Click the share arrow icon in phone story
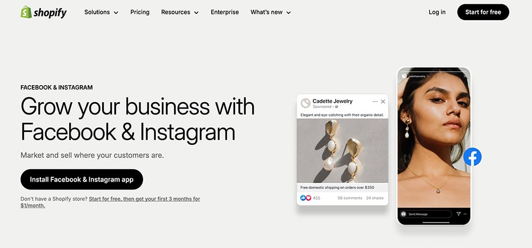 click(459, 214)
